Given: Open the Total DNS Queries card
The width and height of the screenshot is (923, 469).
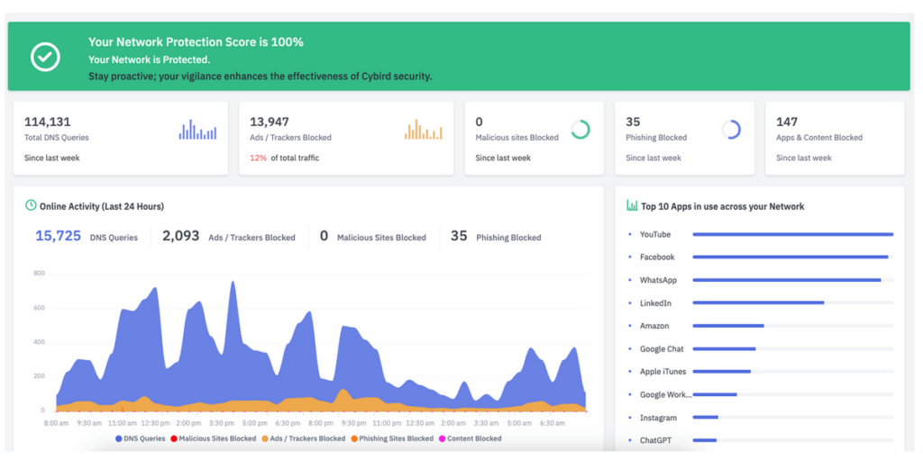Looking at the screenshot, I should (121, 138).
